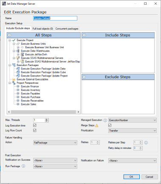Click the Max. Threads stepper arrows
Viewport: 161px width, 184px height.
(47, 120)
